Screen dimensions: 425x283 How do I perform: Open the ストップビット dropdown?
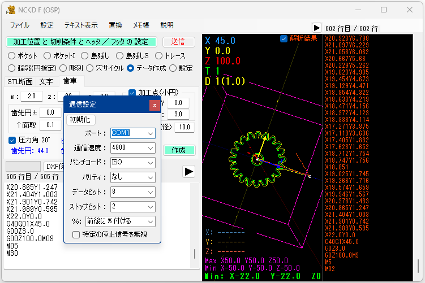[x=133, y=206]
